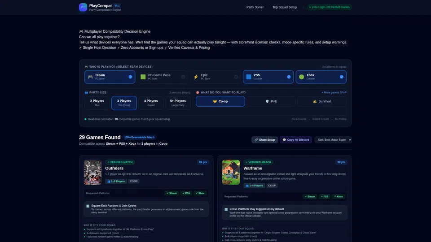The width and height of the screenshot is (431, 242).
Task: Click the Xbox platform chip on Outriders
Action: coord(200,193)
